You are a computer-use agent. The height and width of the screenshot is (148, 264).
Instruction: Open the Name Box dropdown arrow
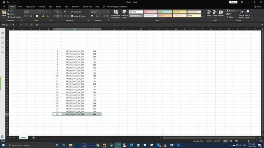point(13,25)
